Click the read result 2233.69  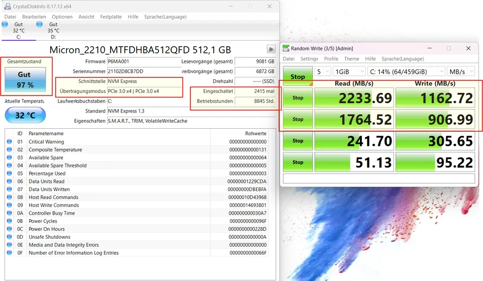coord(354,98)
